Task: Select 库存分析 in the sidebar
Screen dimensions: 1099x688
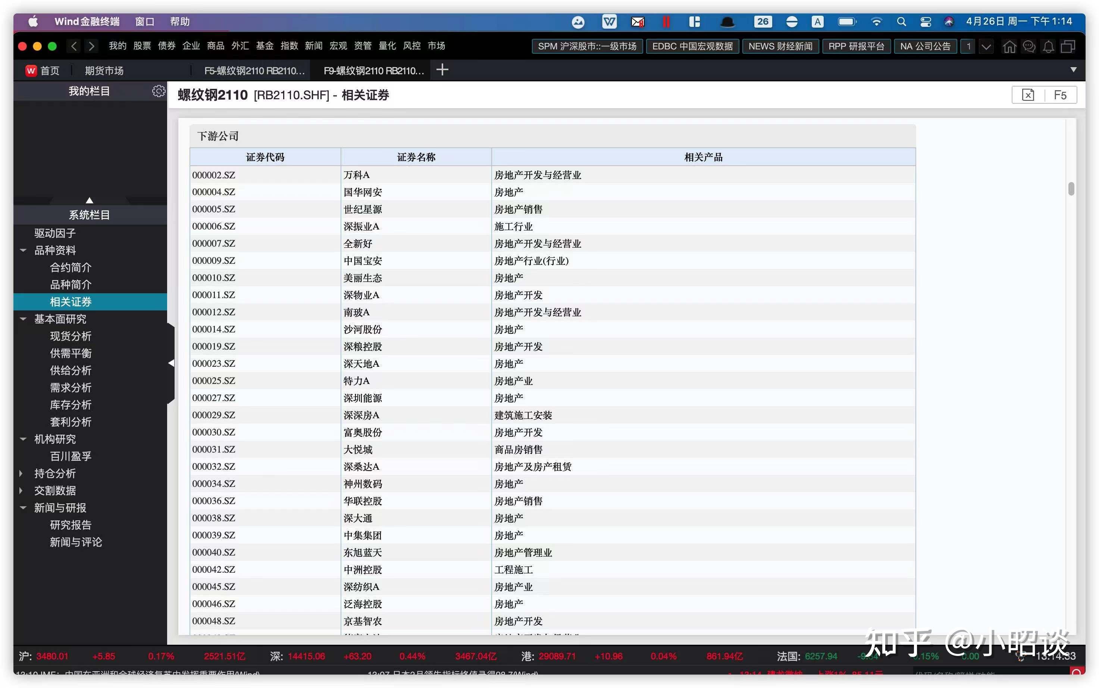Action: coord(71,405)
